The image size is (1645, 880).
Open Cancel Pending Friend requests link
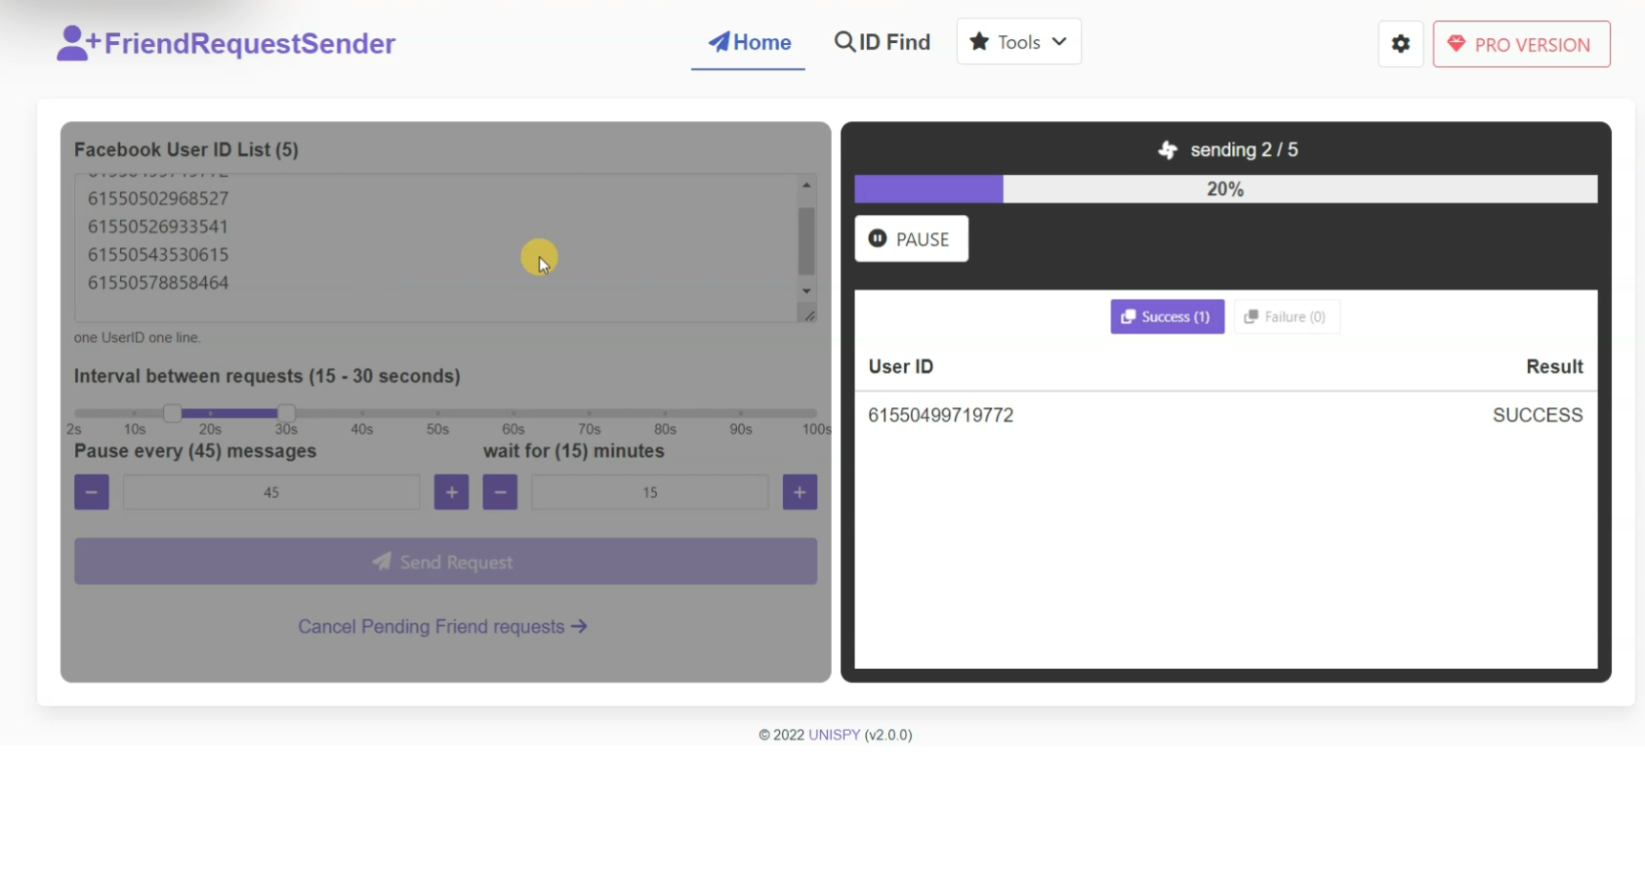tap(442, 627)
